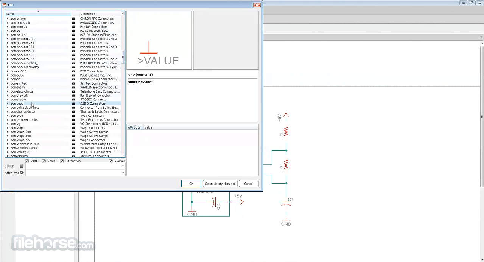Expand the con-omron library
484x262 pixels.
click(8, 19)
